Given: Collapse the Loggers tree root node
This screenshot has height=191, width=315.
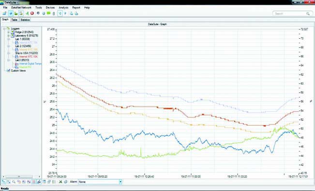Looking at the screenshot, I should [4, 29].
